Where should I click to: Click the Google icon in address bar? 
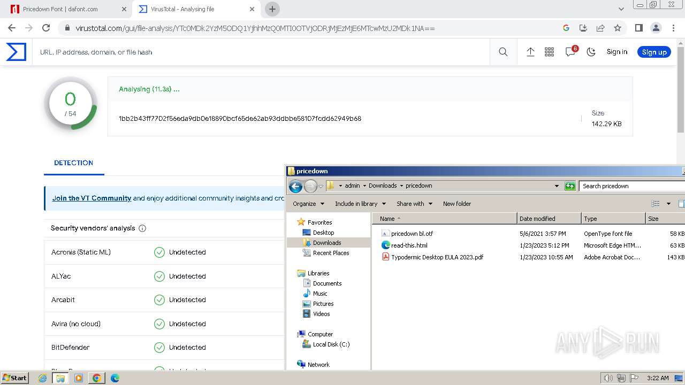click(566, 28)
